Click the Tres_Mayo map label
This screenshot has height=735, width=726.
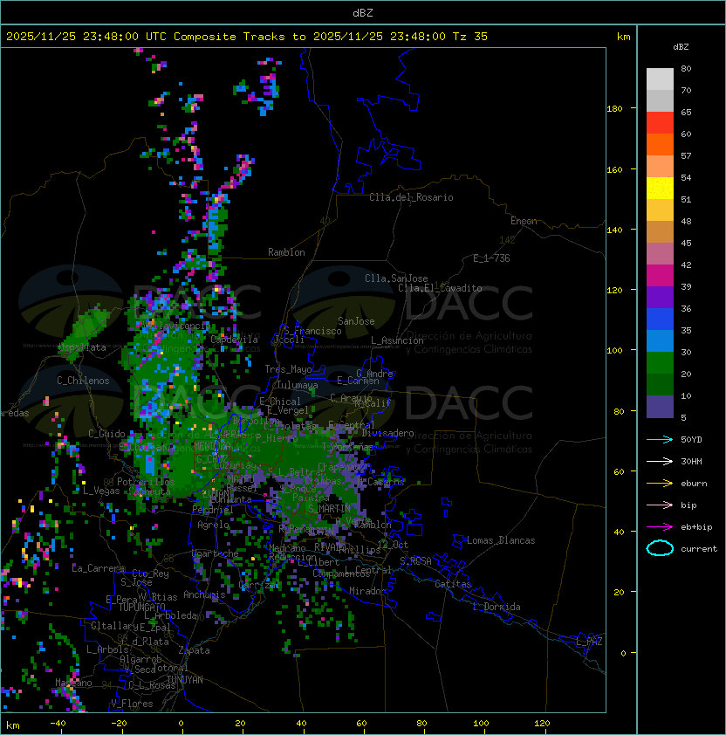click(x=288, y=369)
